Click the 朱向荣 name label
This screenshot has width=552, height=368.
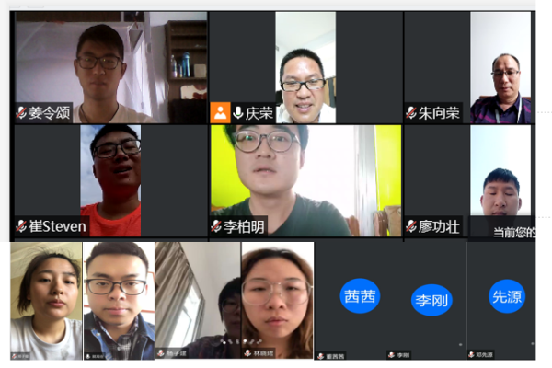(x=439, y=113)
